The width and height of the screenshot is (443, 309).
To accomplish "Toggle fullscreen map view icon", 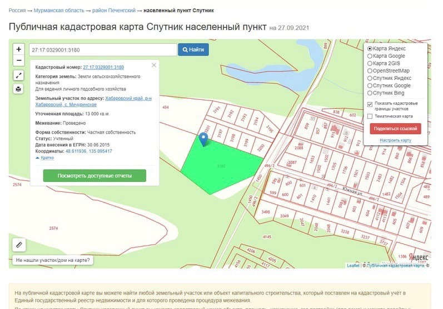I will (x=19, y=75).
